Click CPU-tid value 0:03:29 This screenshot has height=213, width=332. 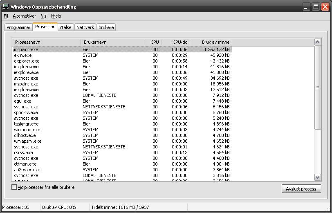179,55
